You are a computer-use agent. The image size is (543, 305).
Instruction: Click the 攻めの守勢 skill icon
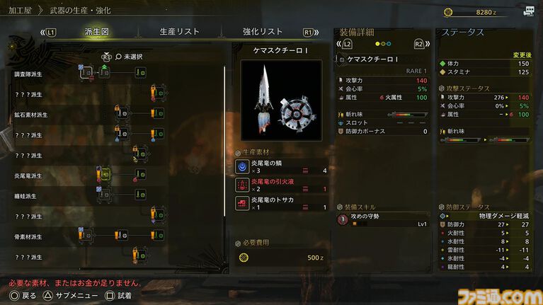[x=343, y=219]
